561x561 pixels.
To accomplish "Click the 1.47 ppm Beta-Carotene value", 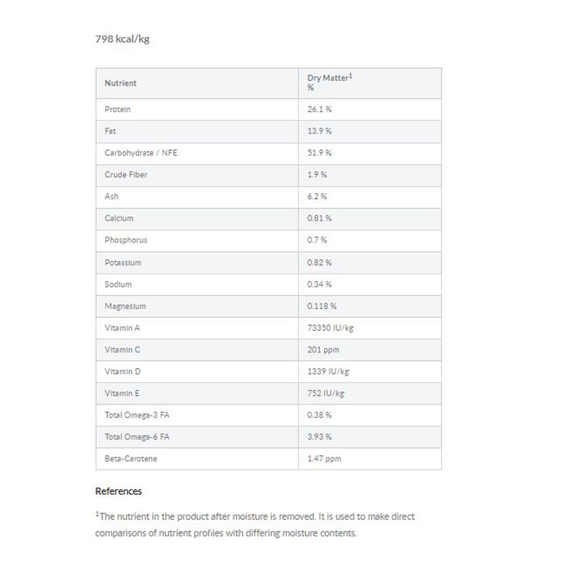I will [x=324, y=459].
